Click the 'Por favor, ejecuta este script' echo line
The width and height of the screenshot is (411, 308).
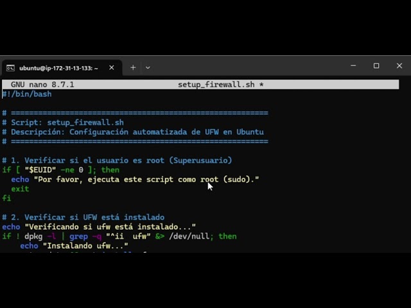135,180
